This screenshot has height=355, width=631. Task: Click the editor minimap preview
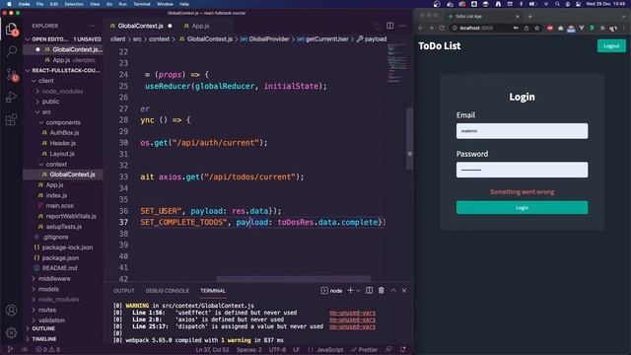(396, 62)
